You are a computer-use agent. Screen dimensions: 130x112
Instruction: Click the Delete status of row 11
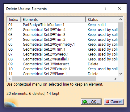click(x=93, y=74)
